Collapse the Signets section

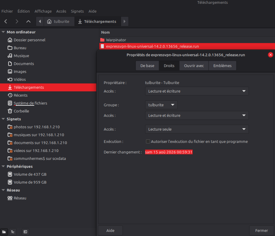coord(3,119)
